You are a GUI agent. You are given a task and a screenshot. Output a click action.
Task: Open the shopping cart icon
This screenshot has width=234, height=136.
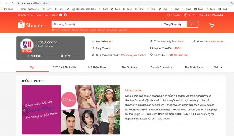tap(211, 25)
